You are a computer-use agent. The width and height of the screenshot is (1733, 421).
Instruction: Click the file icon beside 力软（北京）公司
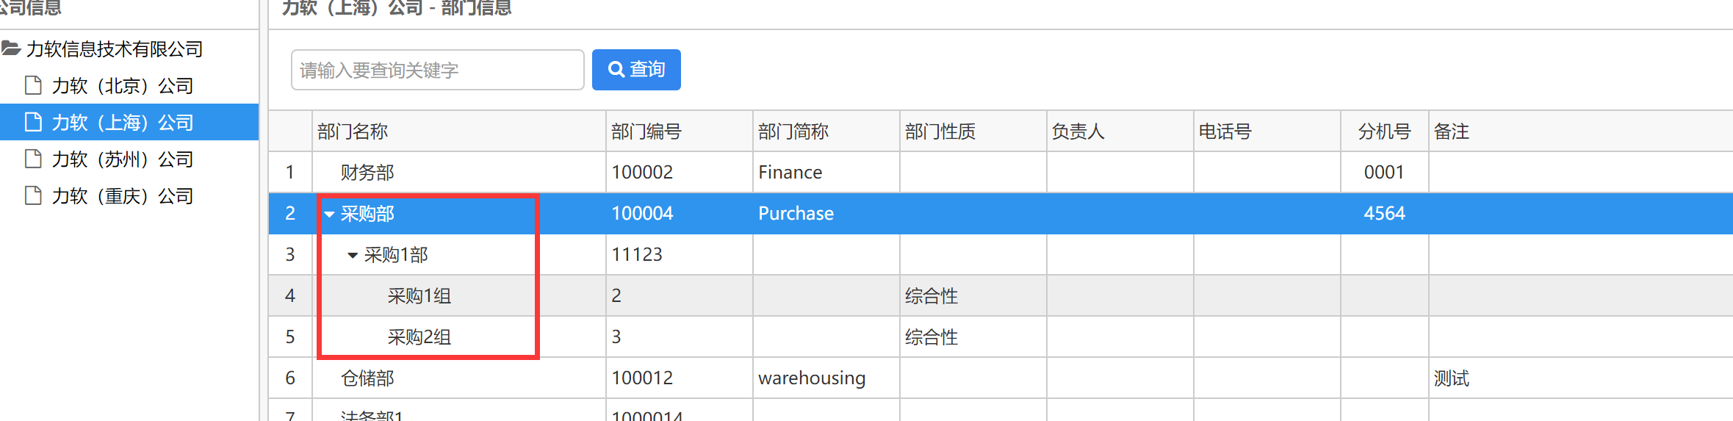point(33,85)
